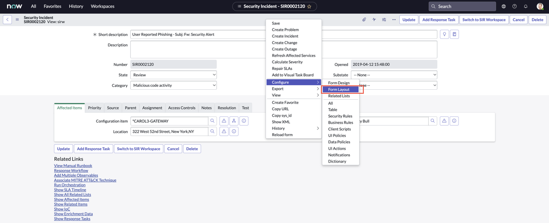Image resolution: width=549 pixels, height=223 pixels.
Task: Expand the History submenu in context menu
Action: click(293, 128)
